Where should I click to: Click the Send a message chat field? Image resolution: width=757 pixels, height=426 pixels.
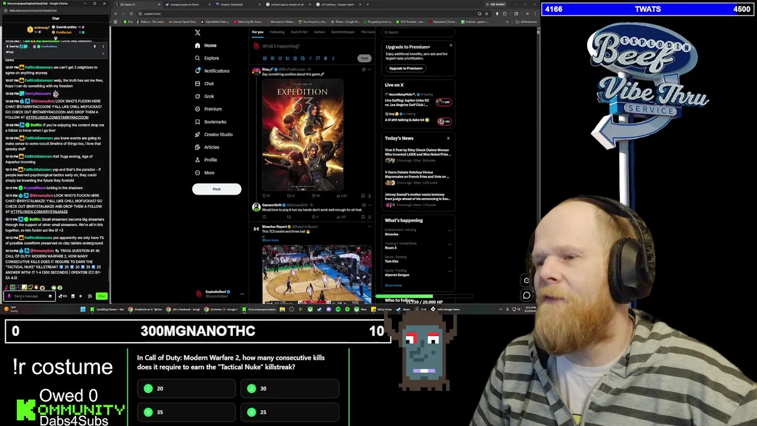pos(28,296)
